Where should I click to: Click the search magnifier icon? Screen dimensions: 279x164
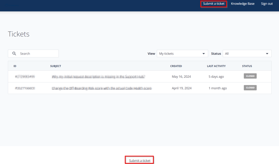tap(14, 53)
